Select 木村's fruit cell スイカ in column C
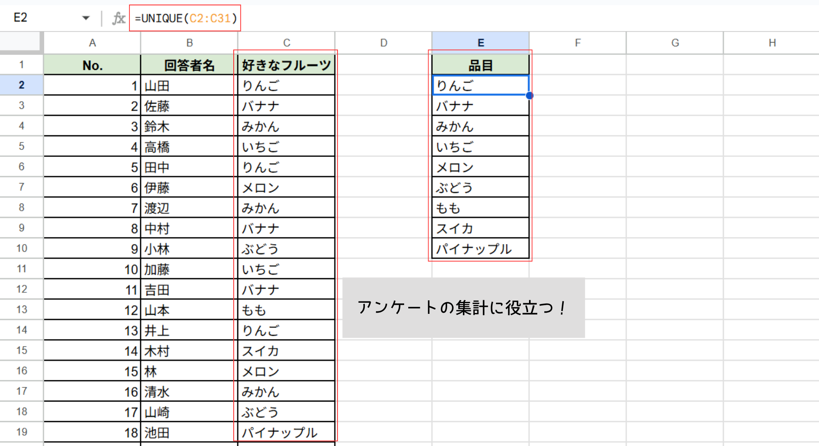 pyautogui.click(x=286, y=351)
